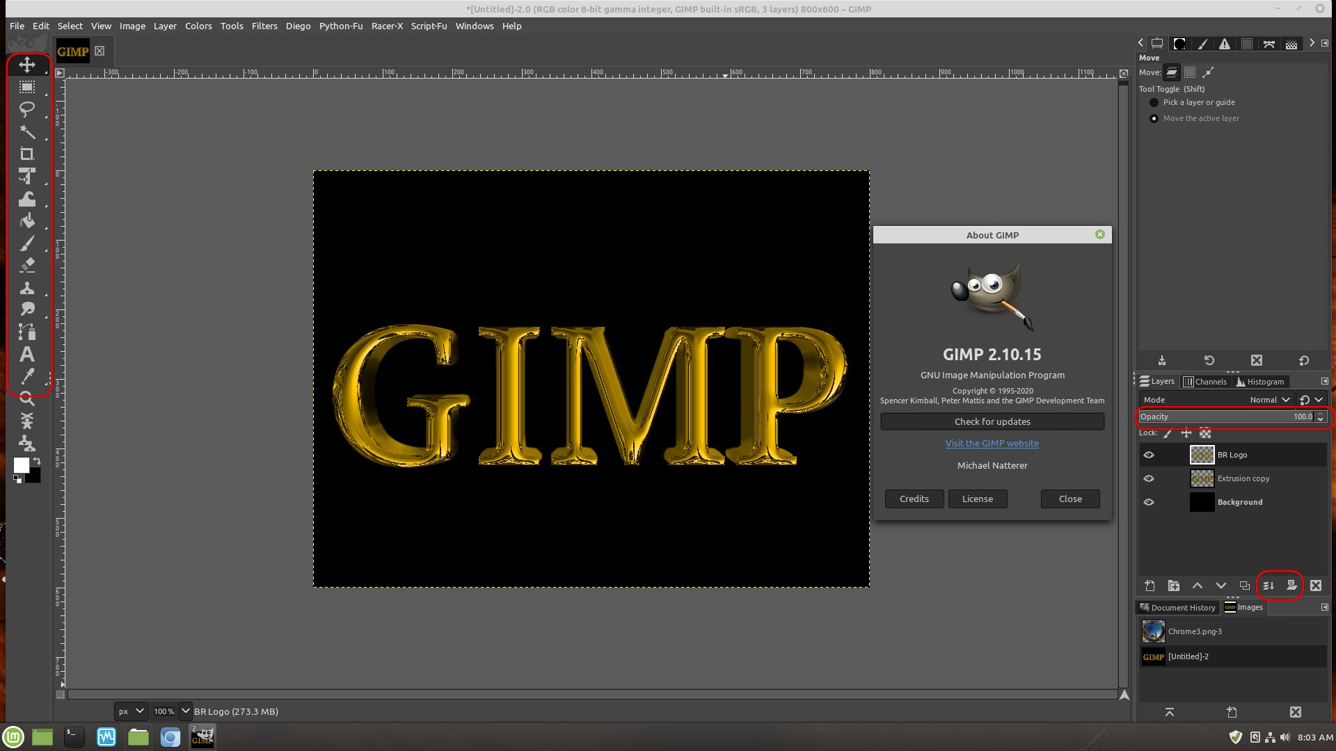Hide the Extrusion copy layer
Viewport: 1336px width, 751px height.
1149,478
